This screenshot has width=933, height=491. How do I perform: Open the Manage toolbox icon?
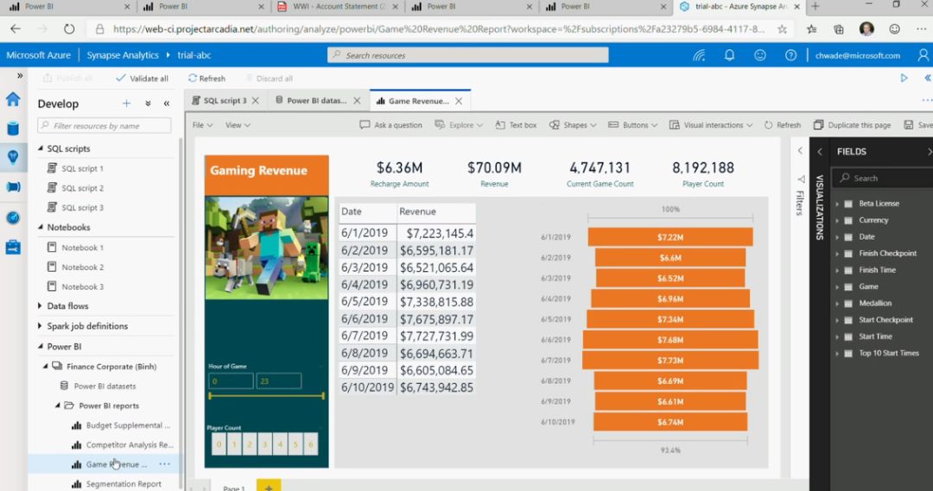pyautogui.click(x=12, y=247)
